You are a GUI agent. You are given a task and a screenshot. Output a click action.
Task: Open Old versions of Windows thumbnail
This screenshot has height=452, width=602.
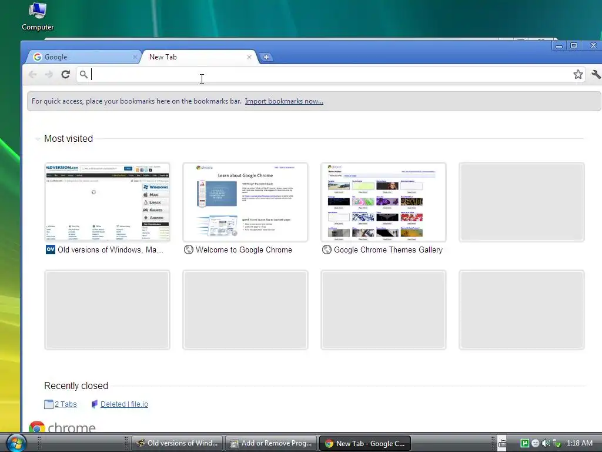[107, 202]
